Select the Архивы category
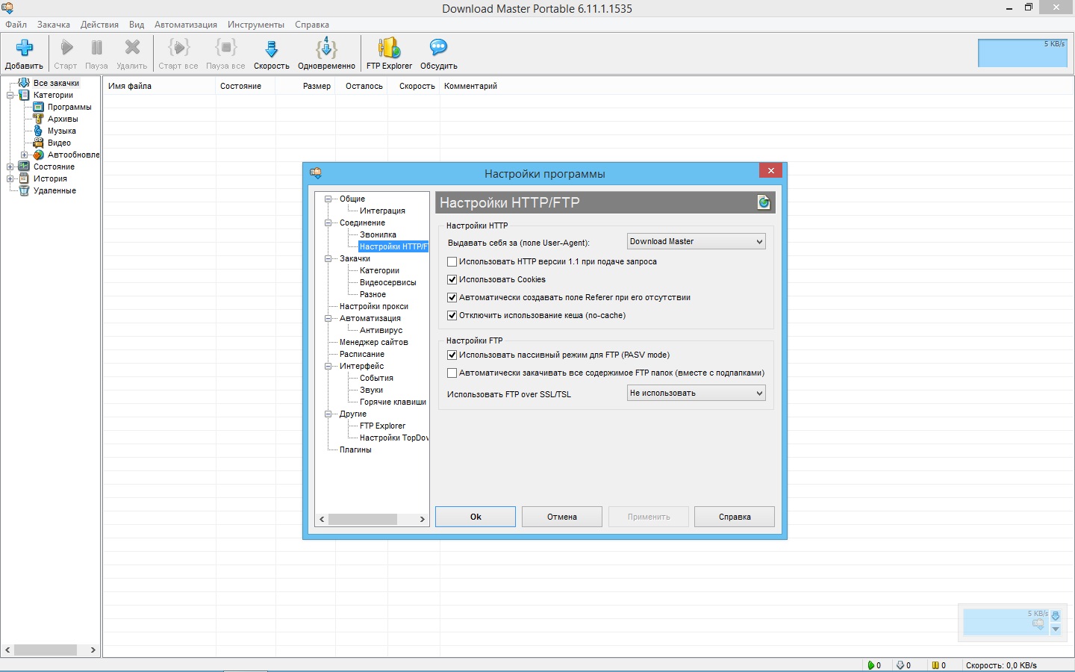This screenshot has width=1075, height=672. [x=63, y=119]
